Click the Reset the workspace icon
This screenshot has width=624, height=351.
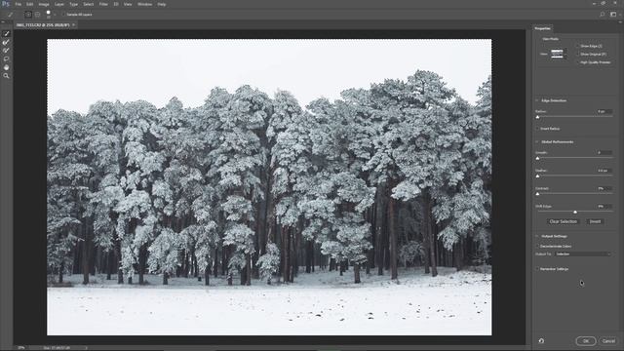(541, 341)
